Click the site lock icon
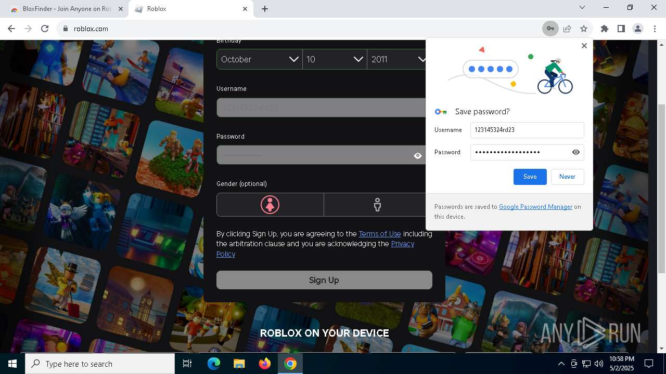Image resolution: width=666 pixels, height=374 pixels. pyautogui.click(x=66, y=29)
